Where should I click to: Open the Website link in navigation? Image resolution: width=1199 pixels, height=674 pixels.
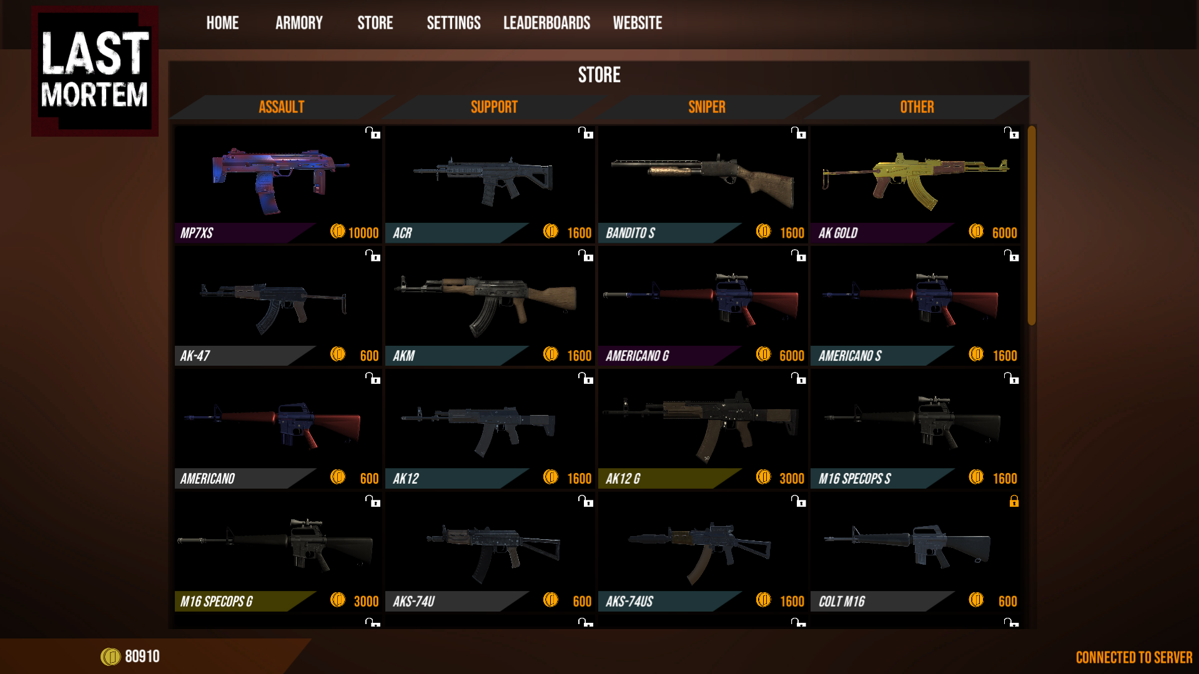pyautogui.click(x=638, y=23)
